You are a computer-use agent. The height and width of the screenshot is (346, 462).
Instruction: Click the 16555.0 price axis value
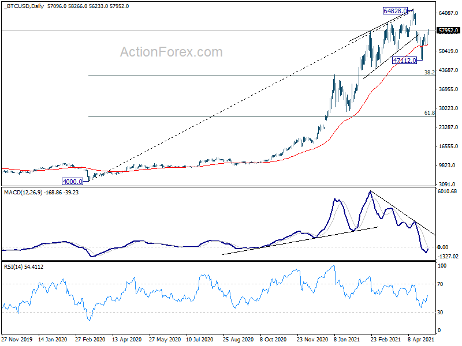(x=448, y=146)
